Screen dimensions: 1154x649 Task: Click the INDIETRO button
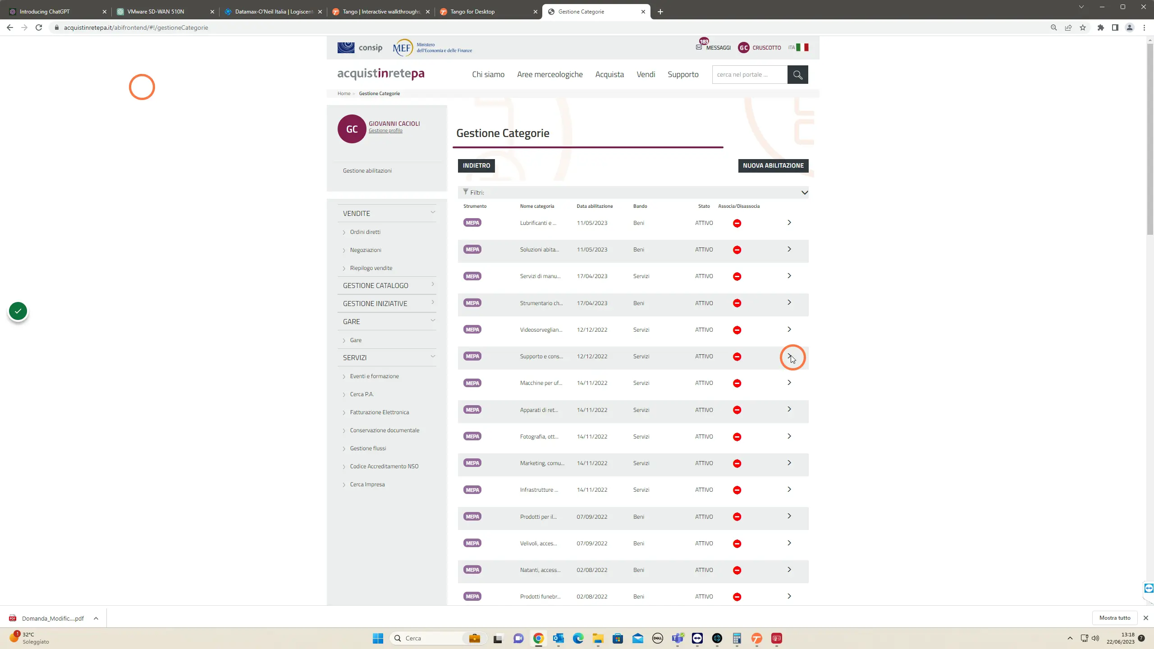coord(476,165)
